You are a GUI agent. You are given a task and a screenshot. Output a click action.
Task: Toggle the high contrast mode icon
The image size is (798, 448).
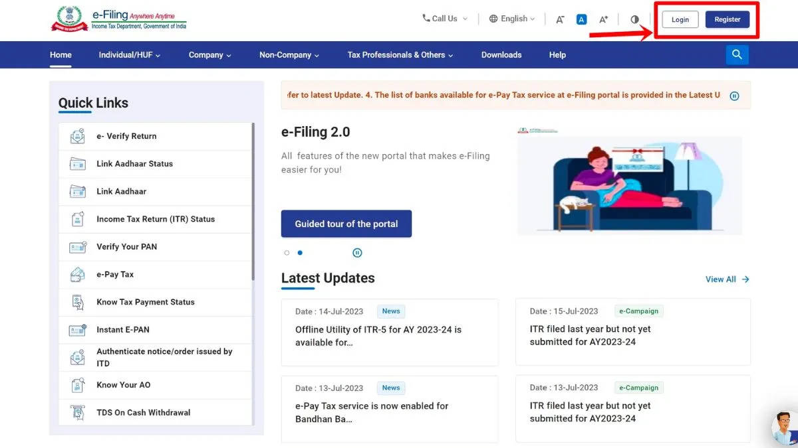[634, 19]
